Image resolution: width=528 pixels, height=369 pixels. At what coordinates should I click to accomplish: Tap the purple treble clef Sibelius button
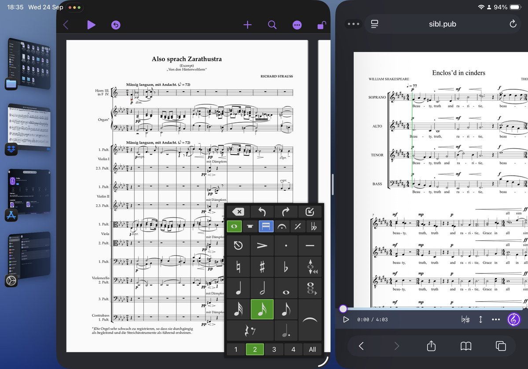[513, 319]
